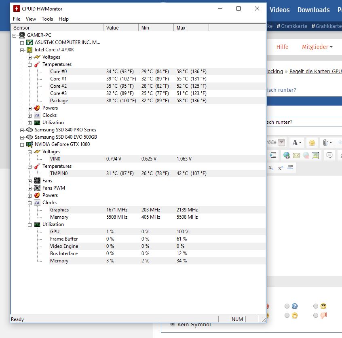Select the question mark post symbol radio
Image resolution: width=342 pixels, height=338 pixels.
pos(287,306)
